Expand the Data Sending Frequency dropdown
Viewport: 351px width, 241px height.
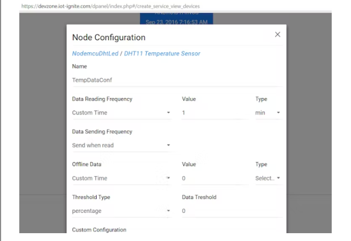(121, 145)
